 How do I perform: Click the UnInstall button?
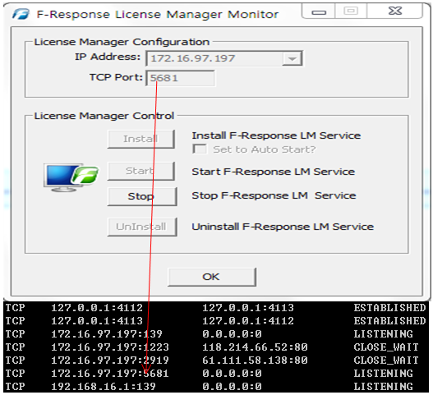[141, 227]
